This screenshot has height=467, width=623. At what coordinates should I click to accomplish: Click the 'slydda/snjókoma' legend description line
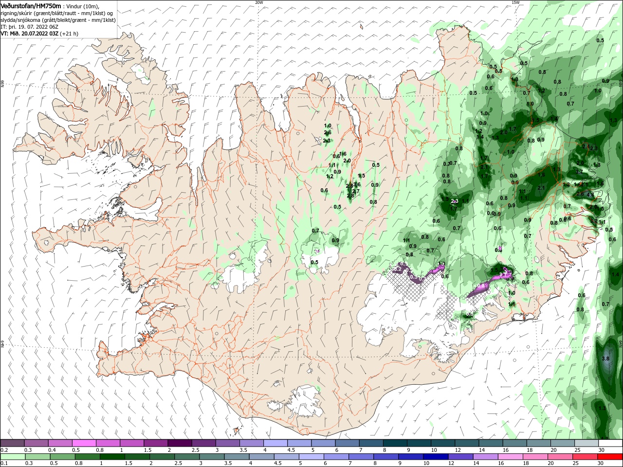(58, 20)
